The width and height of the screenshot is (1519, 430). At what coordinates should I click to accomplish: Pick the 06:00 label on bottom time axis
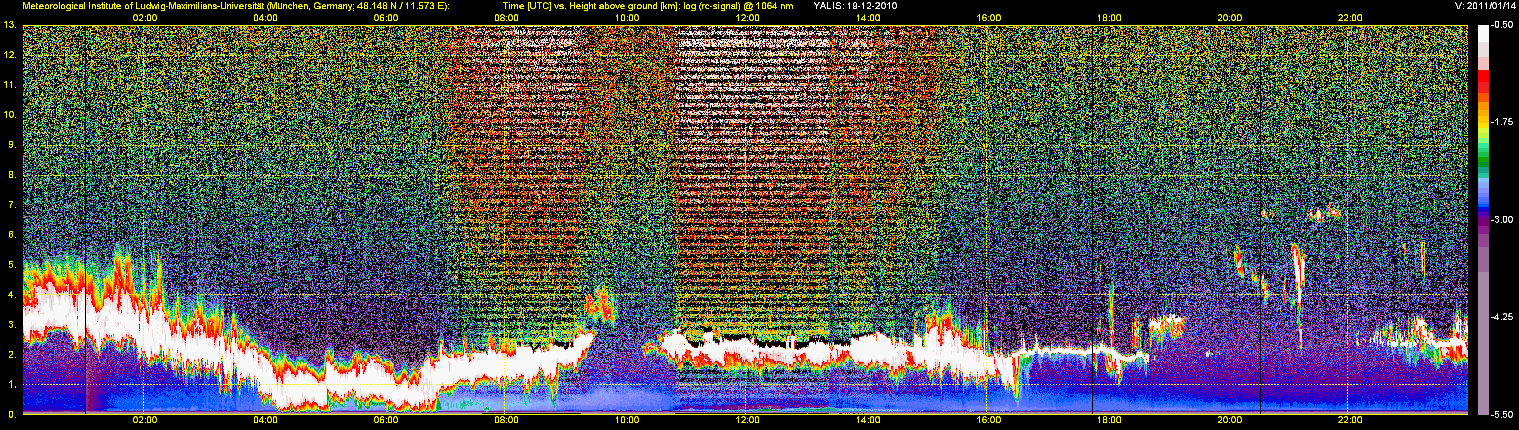(x=386, y=420)
